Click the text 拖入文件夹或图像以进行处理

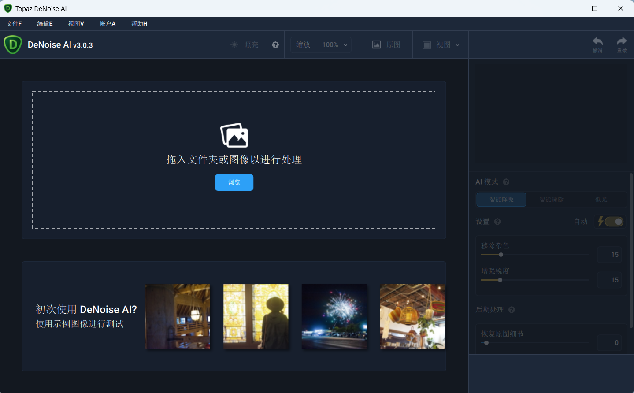point(234,159)
